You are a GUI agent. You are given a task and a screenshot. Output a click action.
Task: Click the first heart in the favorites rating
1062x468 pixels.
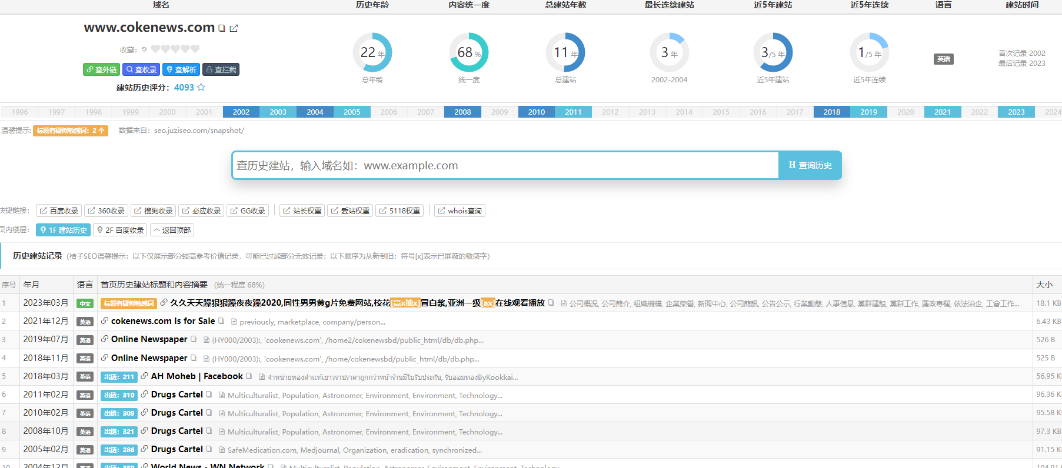pyautogui.click(x=155, y=49)
